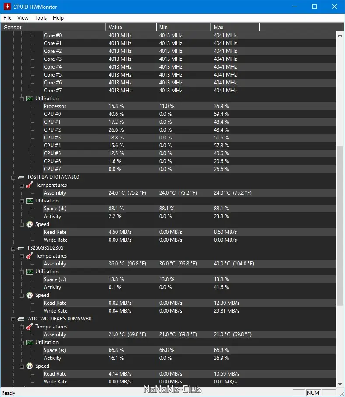Click the Min column header
The image size is (345, 397).
(183, 27)
